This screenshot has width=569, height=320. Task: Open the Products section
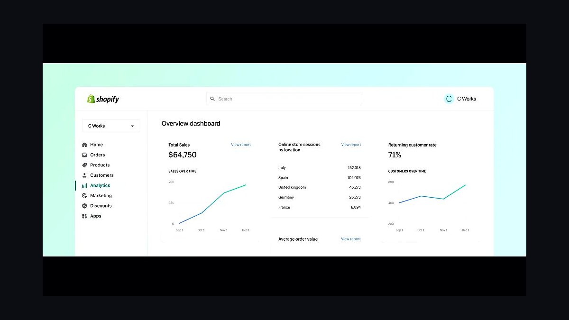[x=100, y=165]
